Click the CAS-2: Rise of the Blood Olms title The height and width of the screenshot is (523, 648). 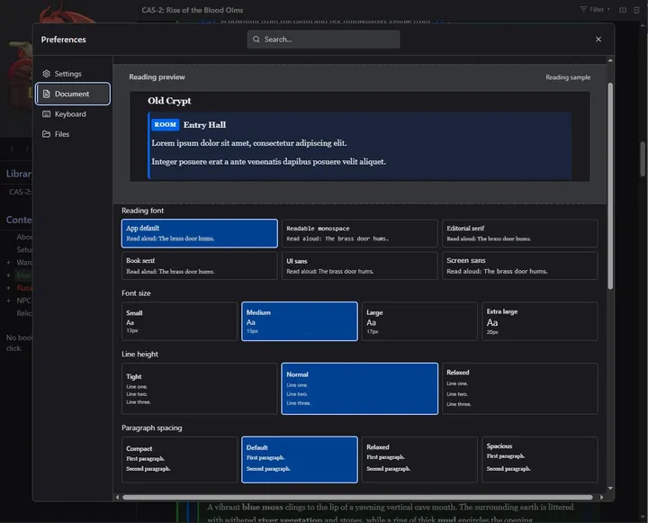click(193, 10)
